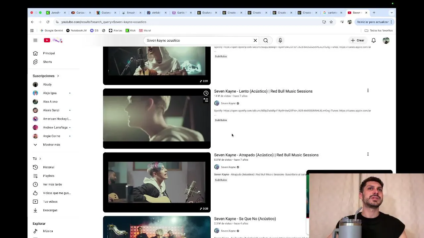Switch to the sanlore Google tab
Image resolution: width=424 pixels, height=238 pixels.
point(332,13)
